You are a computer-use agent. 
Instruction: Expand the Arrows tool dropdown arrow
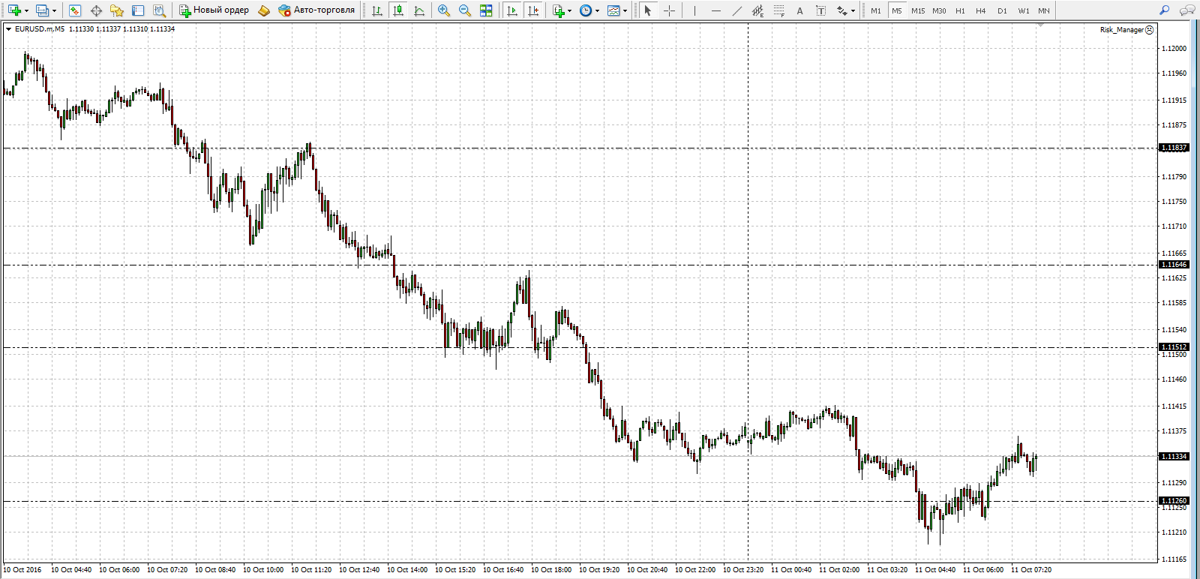pos(853,10)
